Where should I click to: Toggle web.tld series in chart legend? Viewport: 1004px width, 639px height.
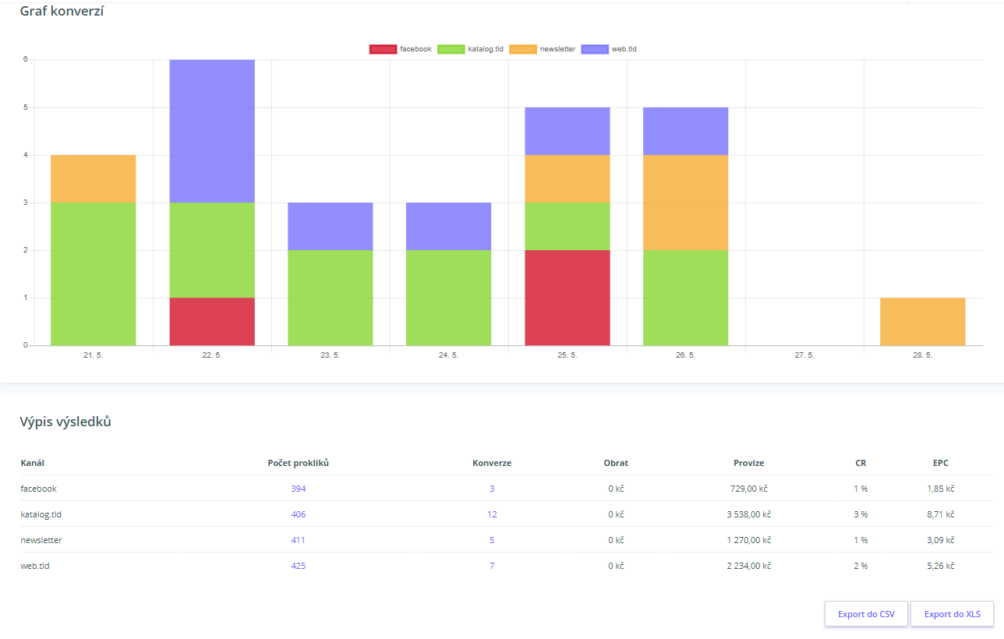tap(610, 49)
